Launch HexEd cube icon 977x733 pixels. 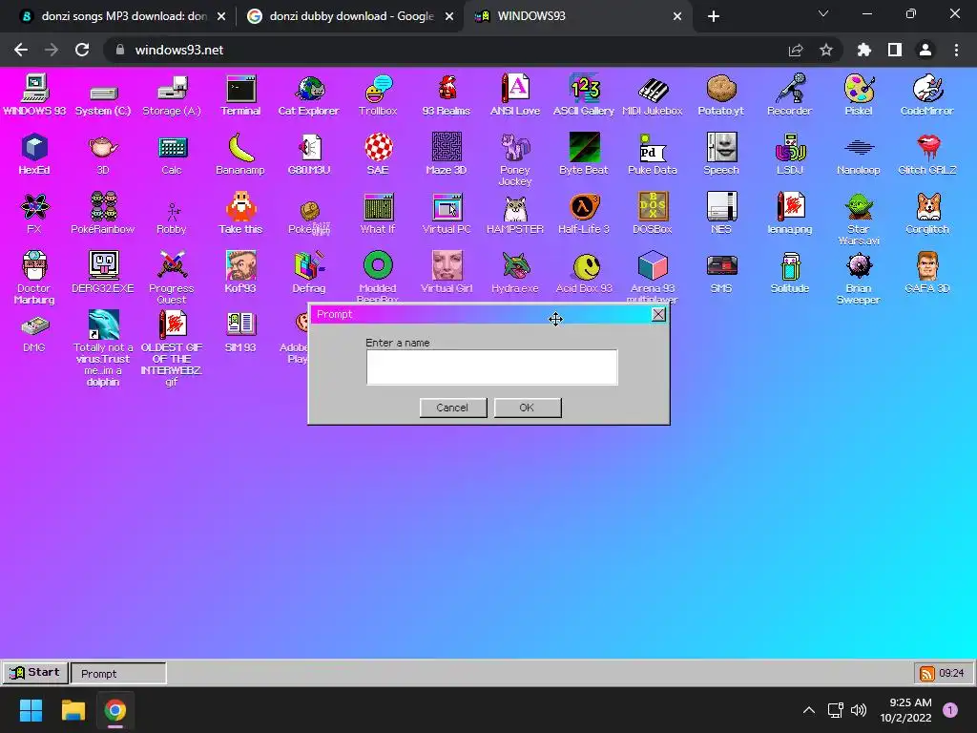coord(34,155)
